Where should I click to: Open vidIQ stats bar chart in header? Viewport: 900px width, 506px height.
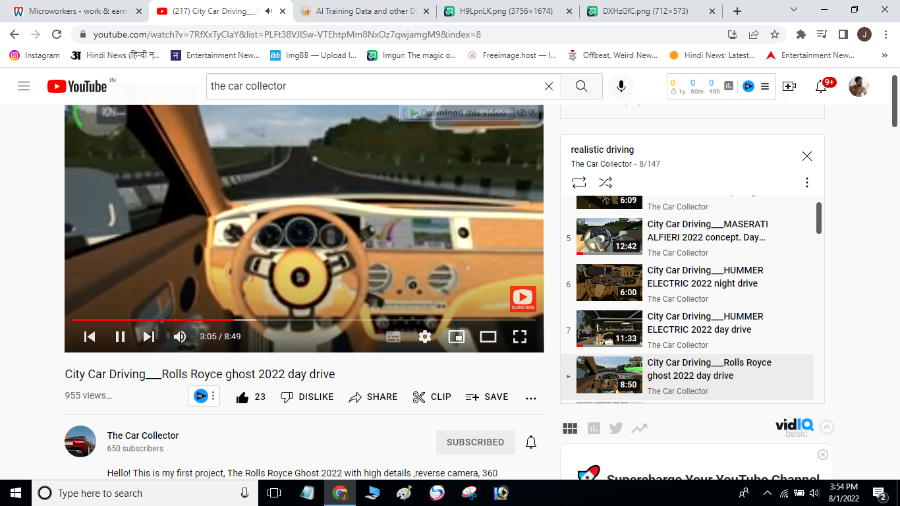[729, 86]
